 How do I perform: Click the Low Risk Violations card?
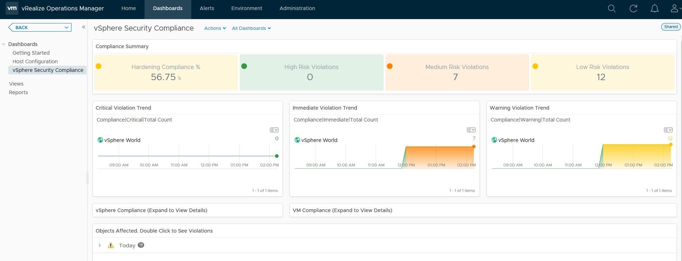603,72
